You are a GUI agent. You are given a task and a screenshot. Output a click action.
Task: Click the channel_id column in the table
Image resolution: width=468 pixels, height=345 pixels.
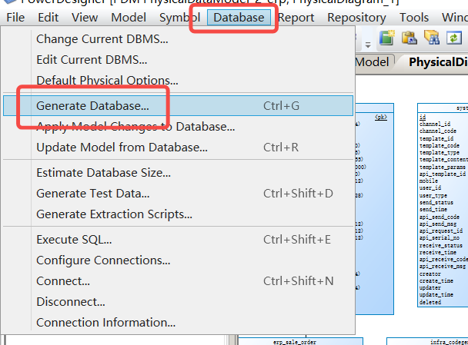(435, 124)
